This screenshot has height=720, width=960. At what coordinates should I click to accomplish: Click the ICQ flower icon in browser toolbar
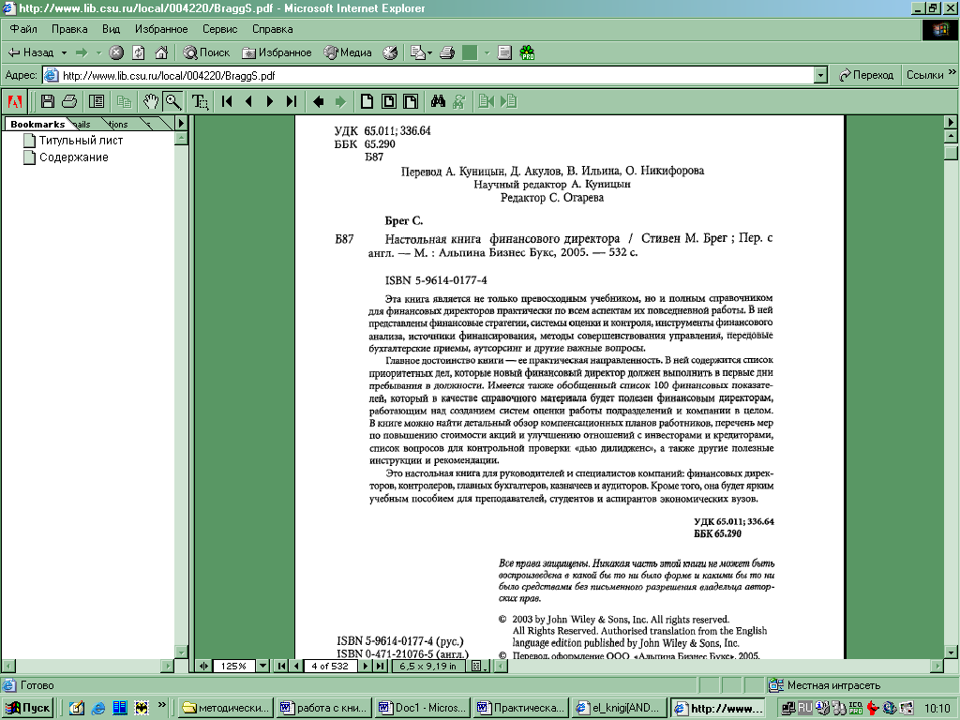[x=527, y=52]
